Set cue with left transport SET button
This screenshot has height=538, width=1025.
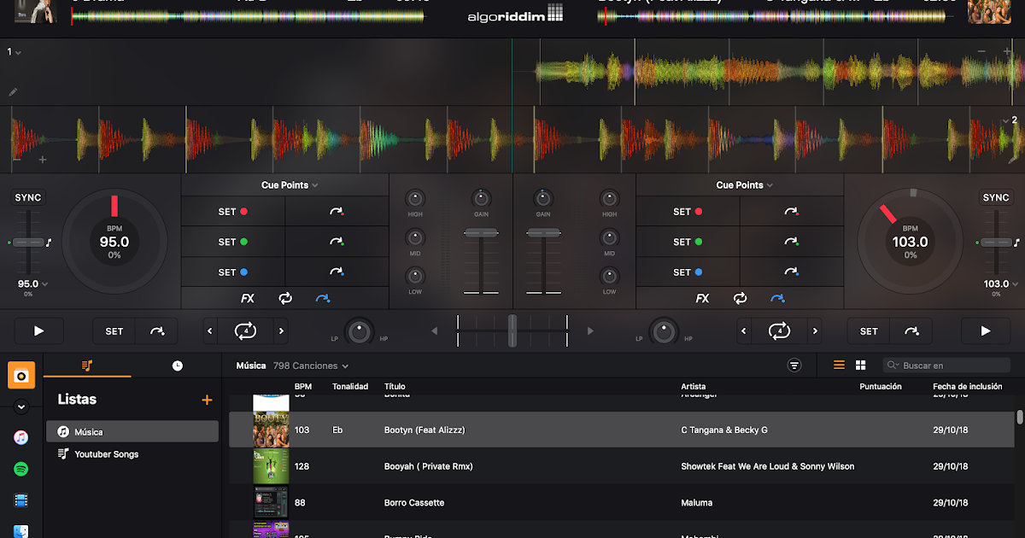coord(114,331)
